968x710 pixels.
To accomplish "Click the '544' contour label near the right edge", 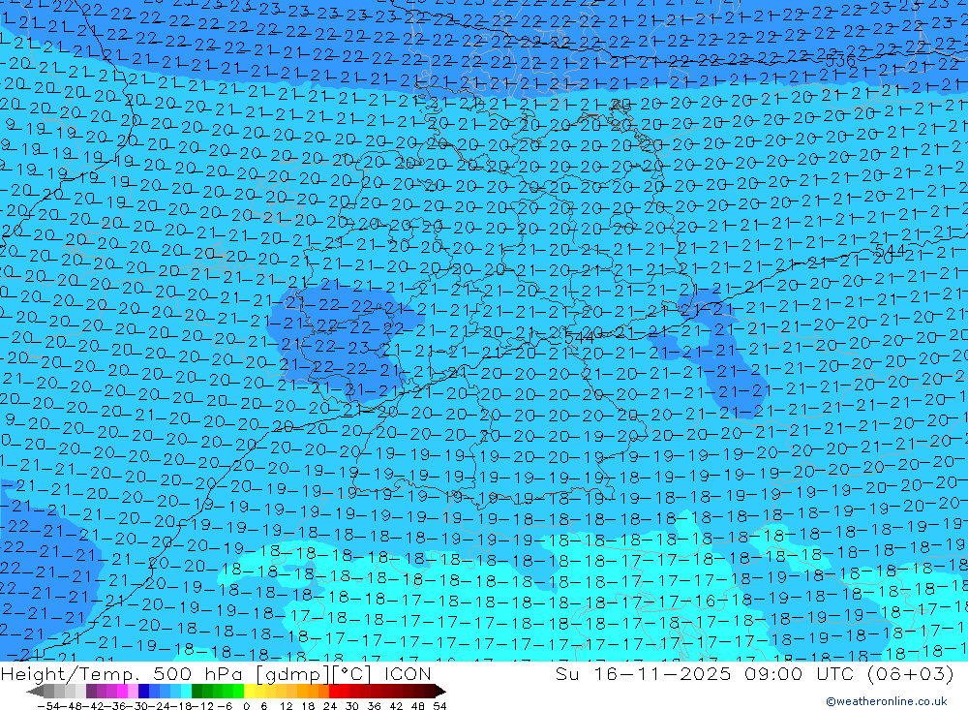I will coord(891,251).
